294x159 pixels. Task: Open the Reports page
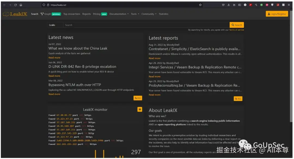click(x=87, y=14)
